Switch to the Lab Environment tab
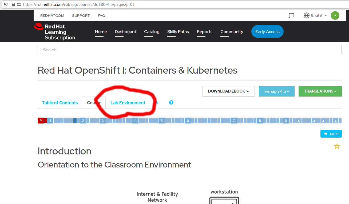 click(128, 103)
